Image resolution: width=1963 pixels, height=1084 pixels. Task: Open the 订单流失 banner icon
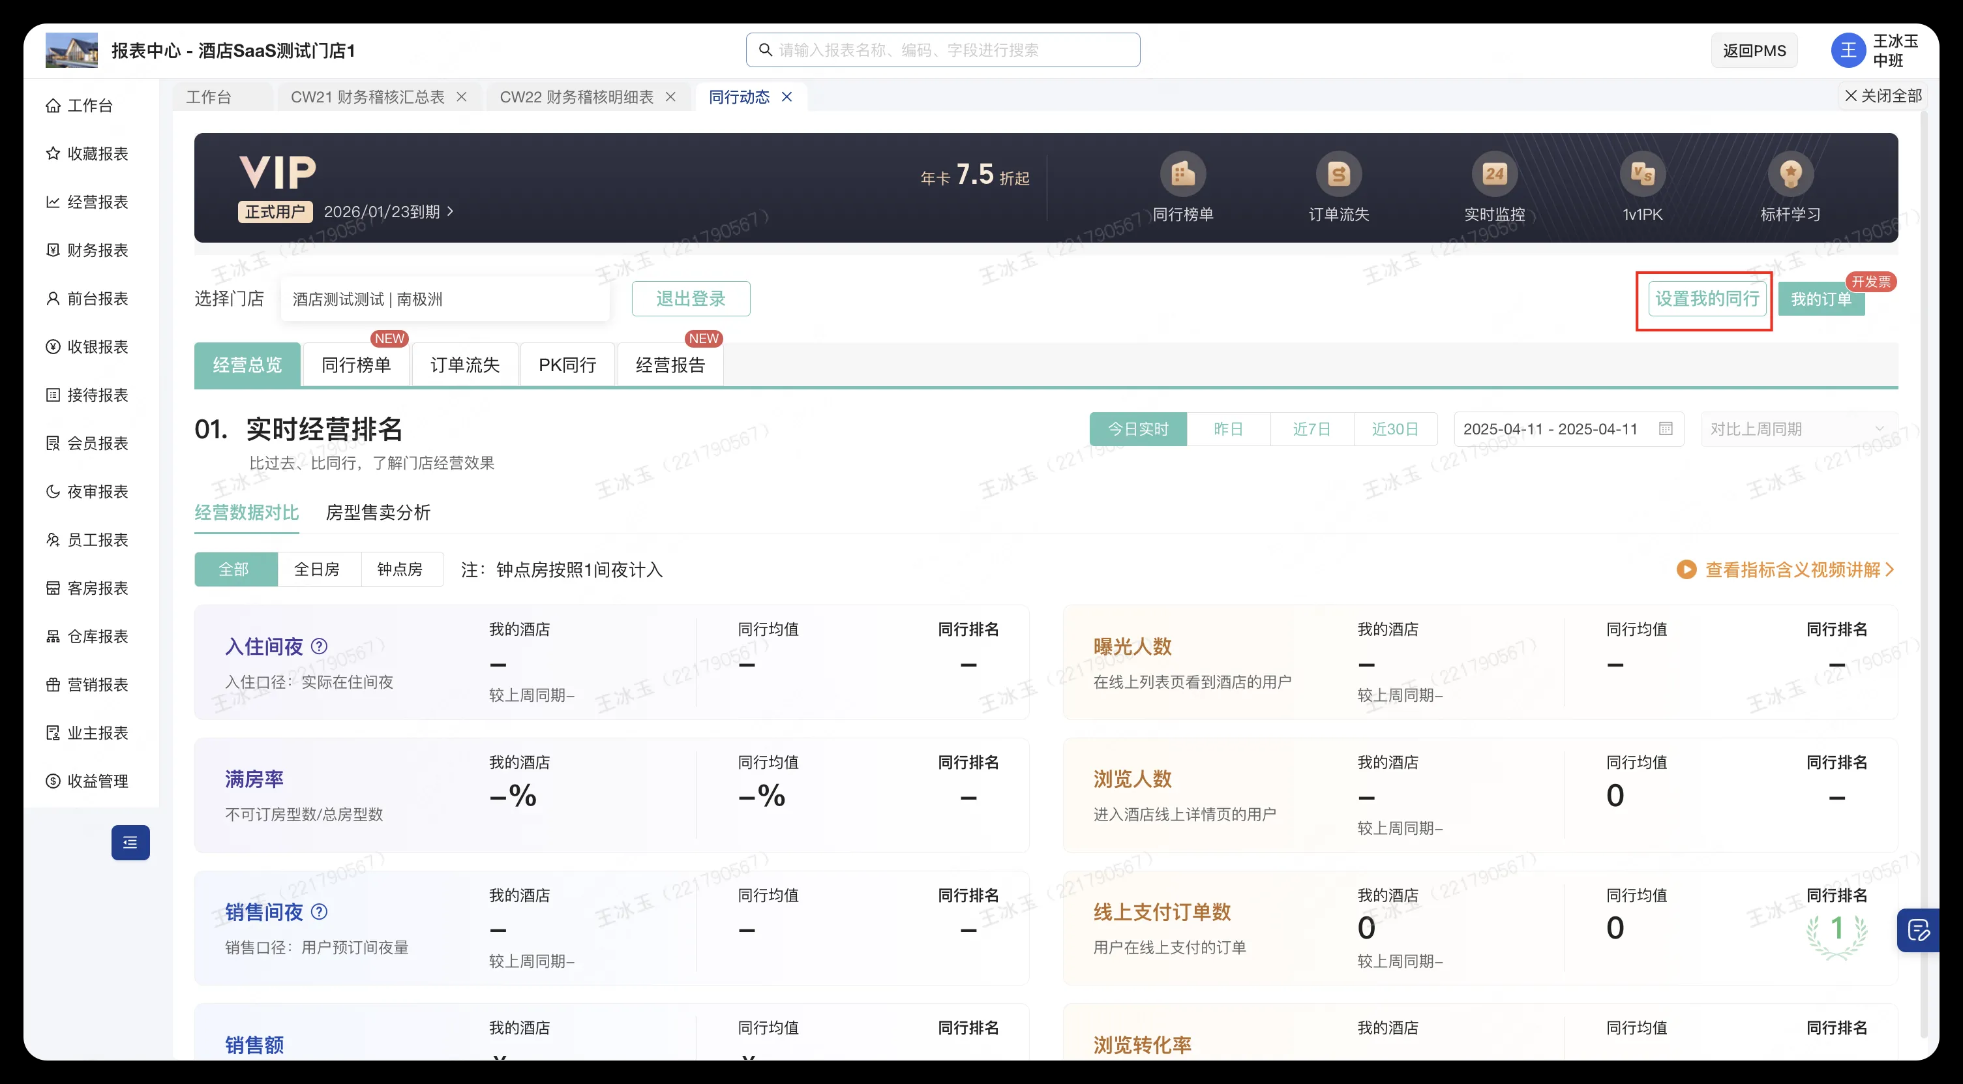(x=1339, y=175)
